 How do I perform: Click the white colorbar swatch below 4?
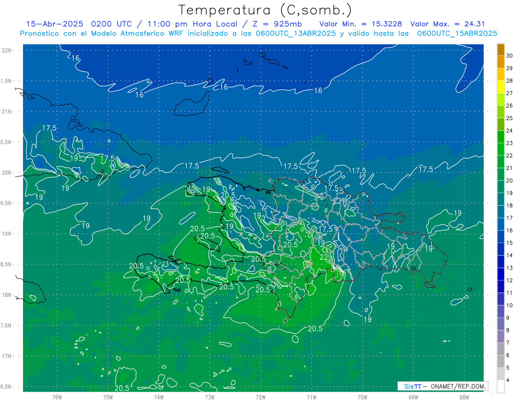501,386
